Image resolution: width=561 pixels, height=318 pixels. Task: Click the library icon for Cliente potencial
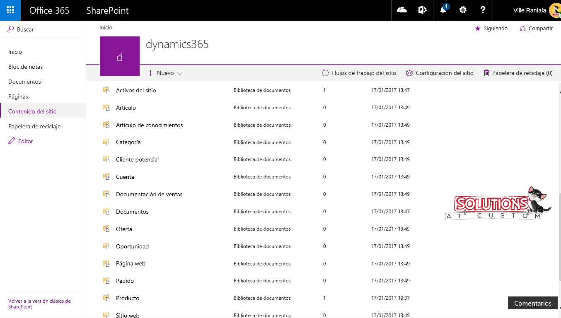tap(106, 159)
